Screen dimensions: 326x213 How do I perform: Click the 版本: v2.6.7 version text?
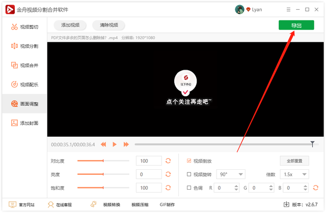point(305,205)
